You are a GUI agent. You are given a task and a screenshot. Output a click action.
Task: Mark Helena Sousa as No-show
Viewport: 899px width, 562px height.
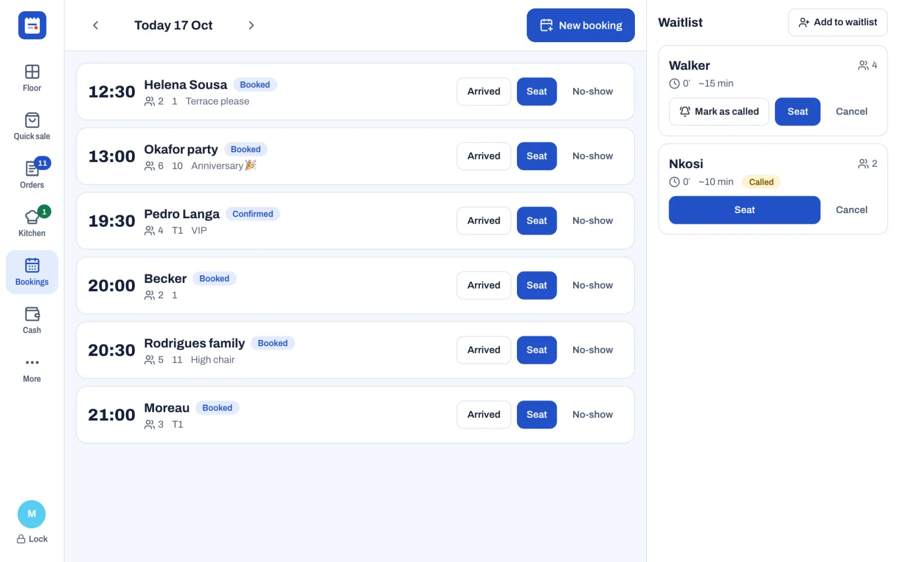(x=592, y=92)
